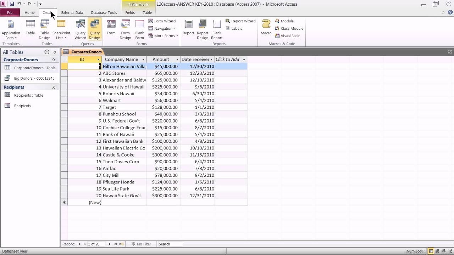Switch to PivotTable View in status bar
This screenshot has width=454, height=255.
(437, 251)
